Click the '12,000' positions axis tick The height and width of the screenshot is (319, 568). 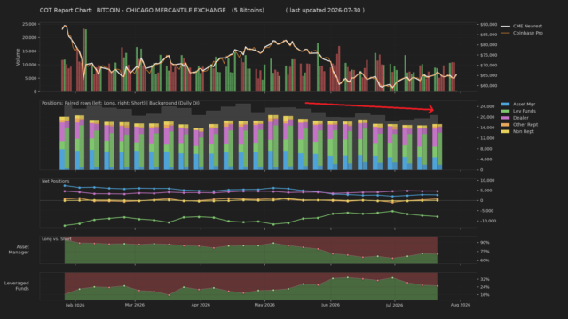[x=487, y=138]
